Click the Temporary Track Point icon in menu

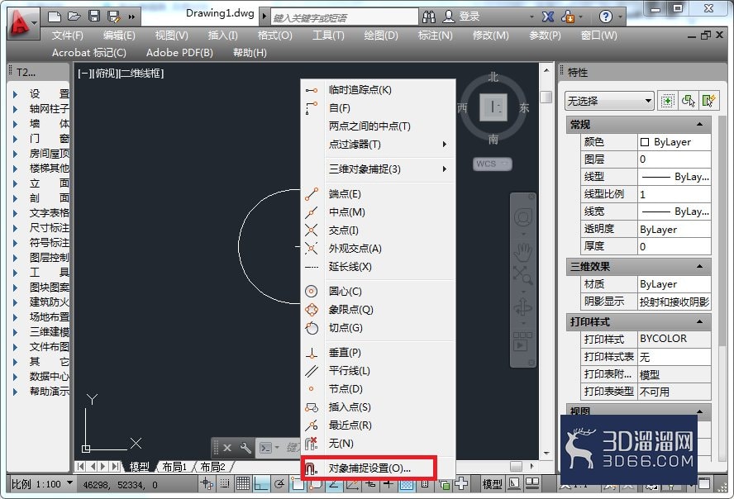[312, 90]
